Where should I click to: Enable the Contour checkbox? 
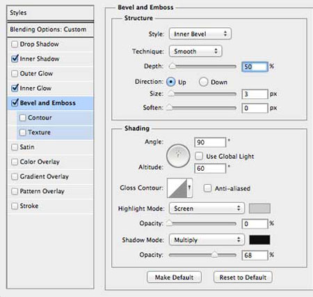point(23,118)
